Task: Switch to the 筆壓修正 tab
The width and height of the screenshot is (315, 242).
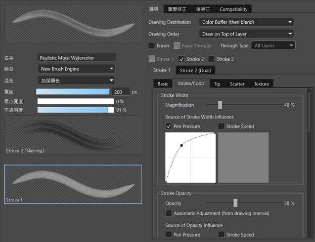Action: click(178, 9)
